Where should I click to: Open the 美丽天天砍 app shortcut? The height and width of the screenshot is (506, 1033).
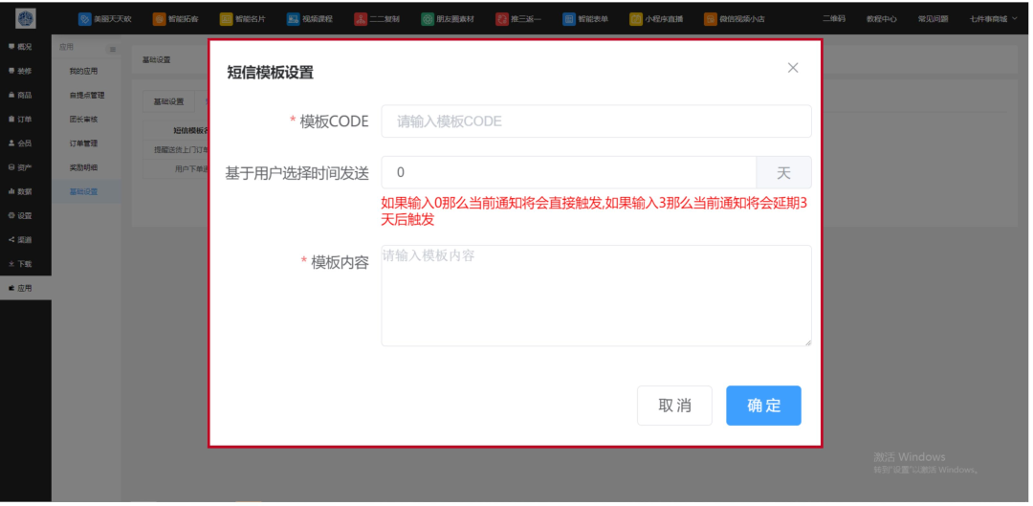[105, 19]
